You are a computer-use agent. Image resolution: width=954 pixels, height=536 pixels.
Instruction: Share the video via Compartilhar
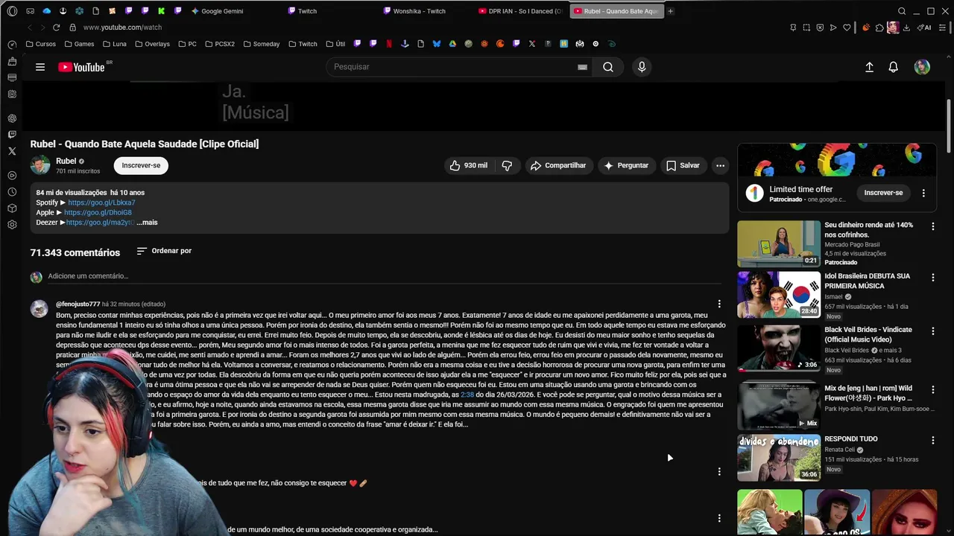click(x=558, y=165)
